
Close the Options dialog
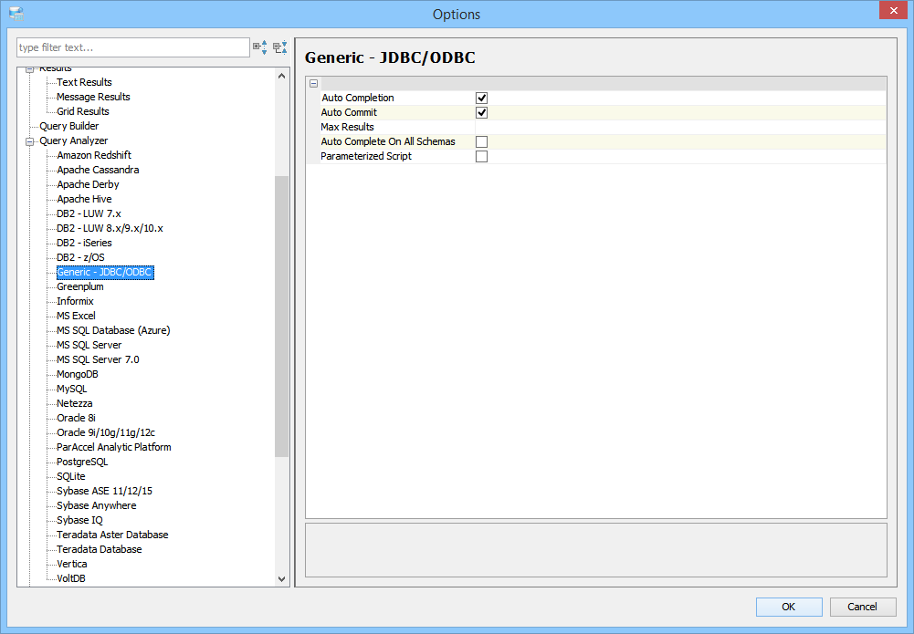pos(894,10)
